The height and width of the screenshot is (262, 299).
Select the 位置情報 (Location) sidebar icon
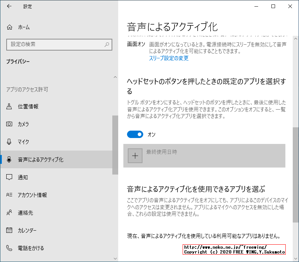(x=9, y=107)
